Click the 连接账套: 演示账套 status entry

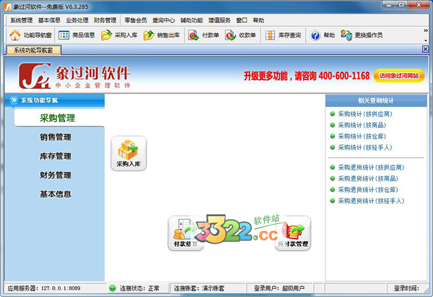199,289
